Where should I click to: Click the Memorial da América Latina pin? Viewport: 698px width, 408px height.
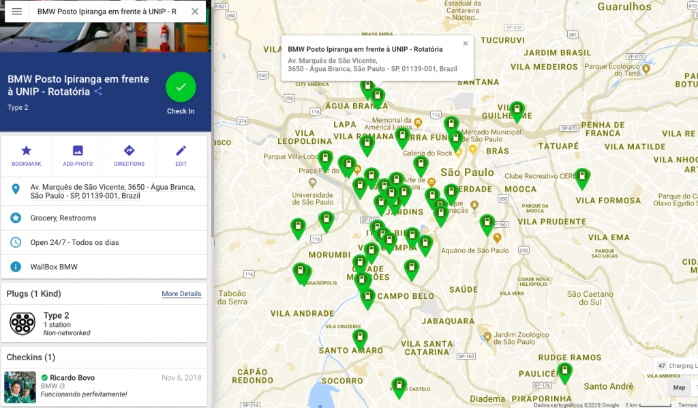point(418,122)
